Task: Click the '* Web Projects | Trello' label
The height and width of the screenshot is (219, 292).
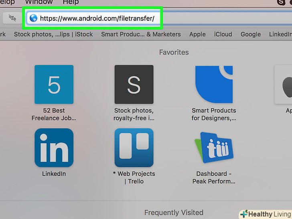Action: coord(134,177)
